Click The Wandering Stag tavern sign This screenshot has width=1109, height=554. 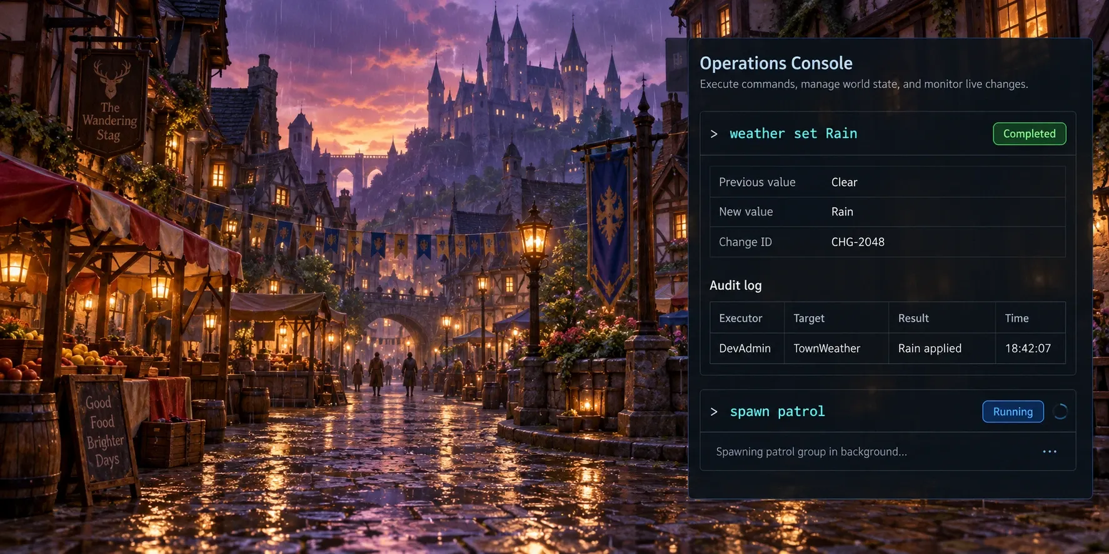click(111, 103)
